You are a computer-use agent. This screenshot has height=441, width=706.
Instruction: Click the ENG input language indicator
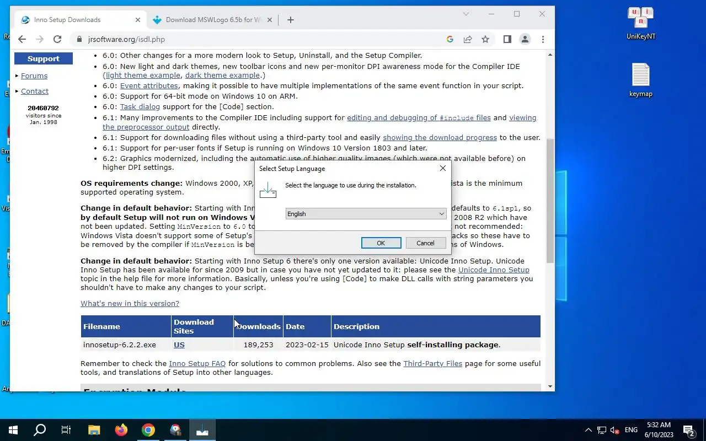631,430
